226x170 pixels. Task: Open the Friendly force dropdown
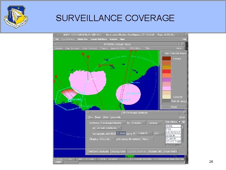tap(138, 123)
